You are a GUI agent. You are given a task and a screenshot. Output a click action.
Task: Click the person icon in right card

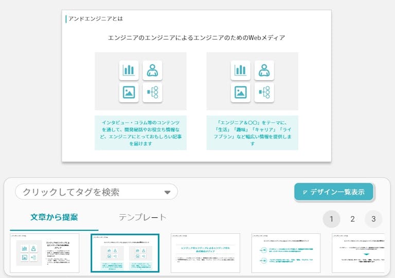click(x=264, y=70)
